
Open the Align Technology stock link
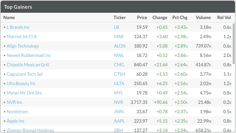point(23,46)
